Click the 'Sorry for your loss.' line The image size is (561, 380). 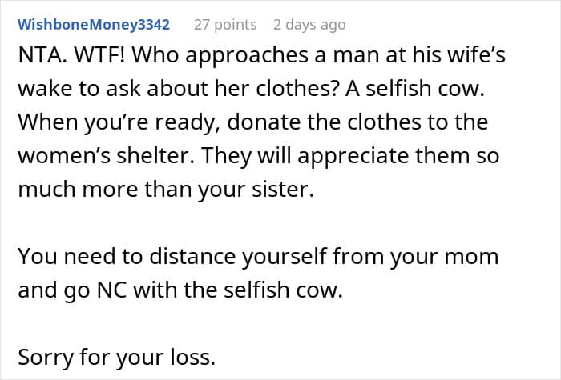(116, 358)
